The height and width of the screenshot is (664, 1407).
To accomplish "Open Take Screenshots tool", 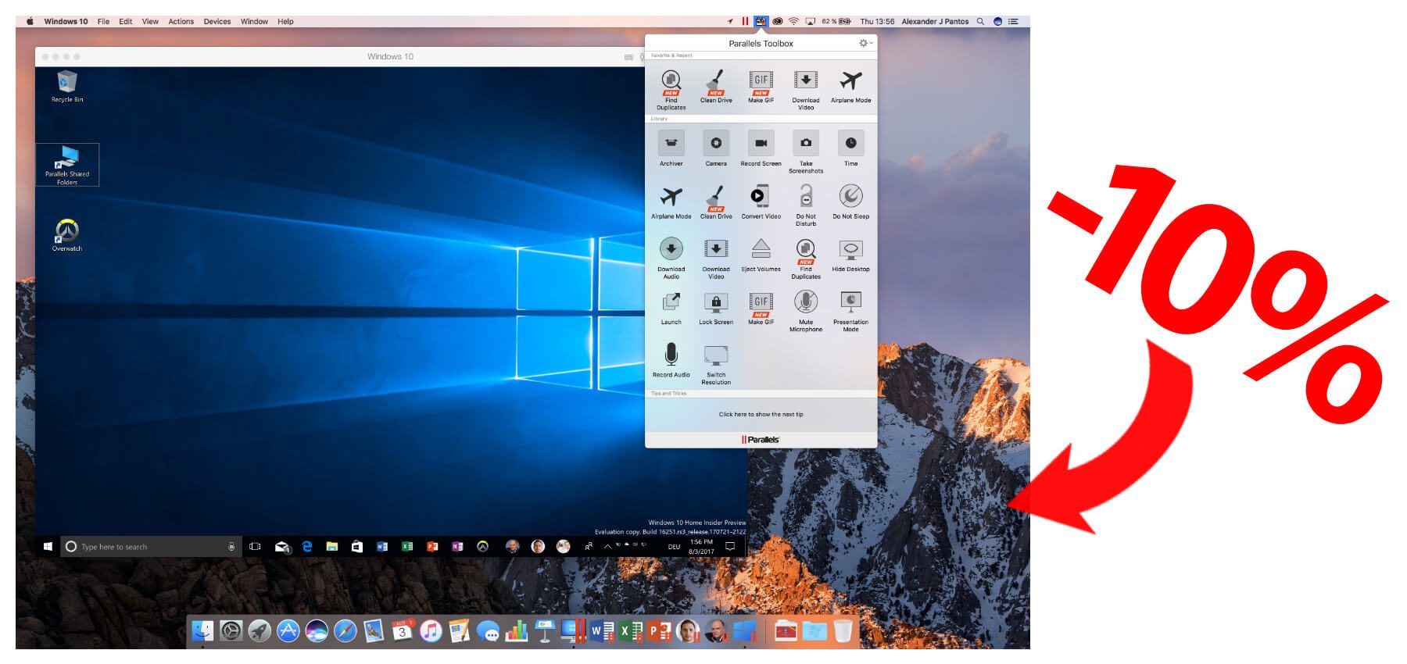I will [x=806, y=152].
